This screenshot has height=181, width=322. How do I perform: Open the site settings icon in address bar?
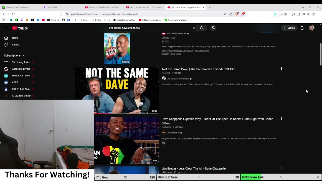point(67,14)
